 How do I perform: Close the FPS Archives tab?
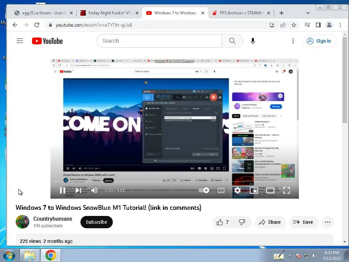pos(269,13)
